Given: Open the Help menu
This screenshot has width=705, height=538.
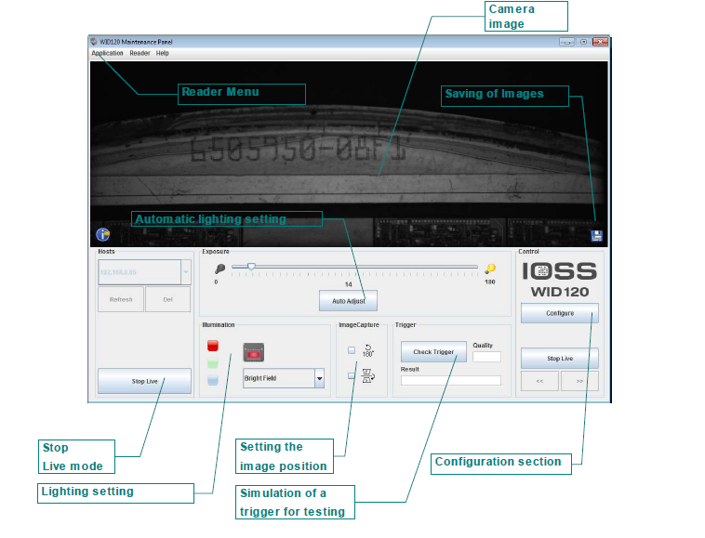Looking at the screenshot, I should click(163, 53).
